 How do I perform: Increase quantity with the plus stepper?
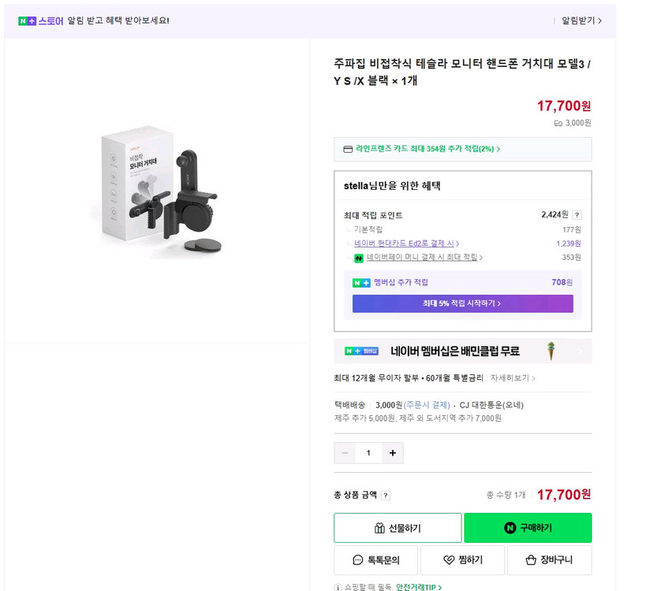pos(392,453)
